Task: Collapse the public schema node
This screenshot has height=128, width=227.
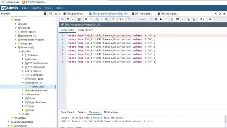Action: pyautogui.click(x=19, y=51)
